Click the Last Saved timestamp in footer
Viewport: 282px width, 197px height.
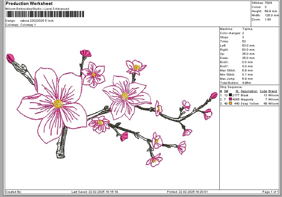(x=95, y=192)
